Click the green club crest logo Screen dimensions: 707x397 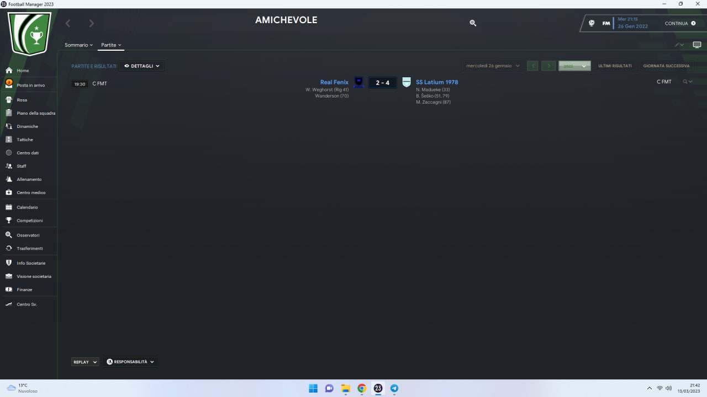click(x=29, y=33)
